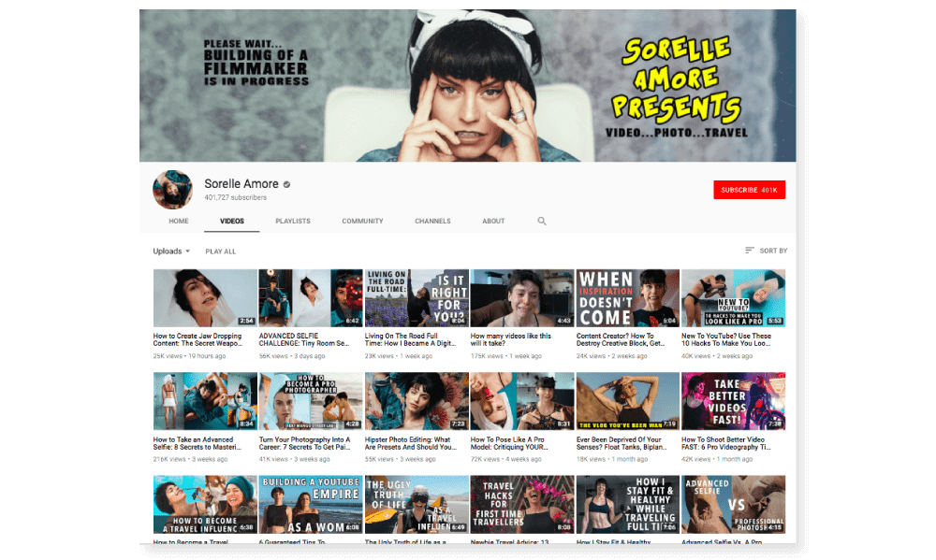Image resolution: width=936 pixels, height=560 pixels.
Task: Click the channel banner image
Action: [x=467, y=85]
